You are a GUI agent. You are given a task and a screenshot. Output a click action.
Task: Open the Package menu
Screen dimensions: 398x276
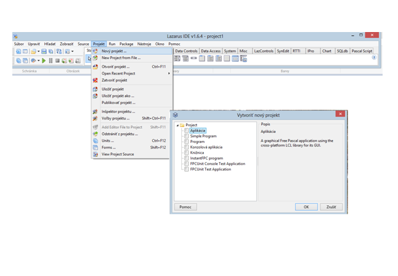126,44
